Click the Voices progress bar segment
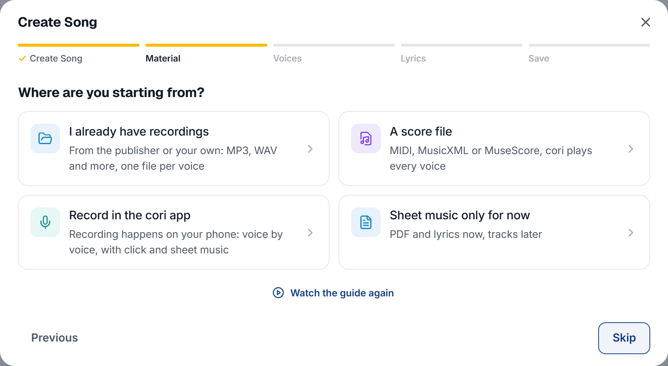Viewport: 668px width, 366px height. (334, 45)
